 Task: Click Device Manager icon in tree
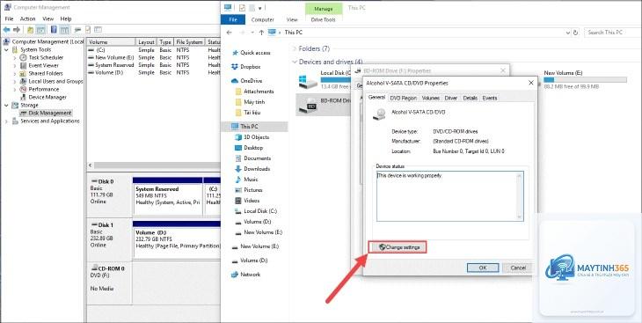point(23,97)
